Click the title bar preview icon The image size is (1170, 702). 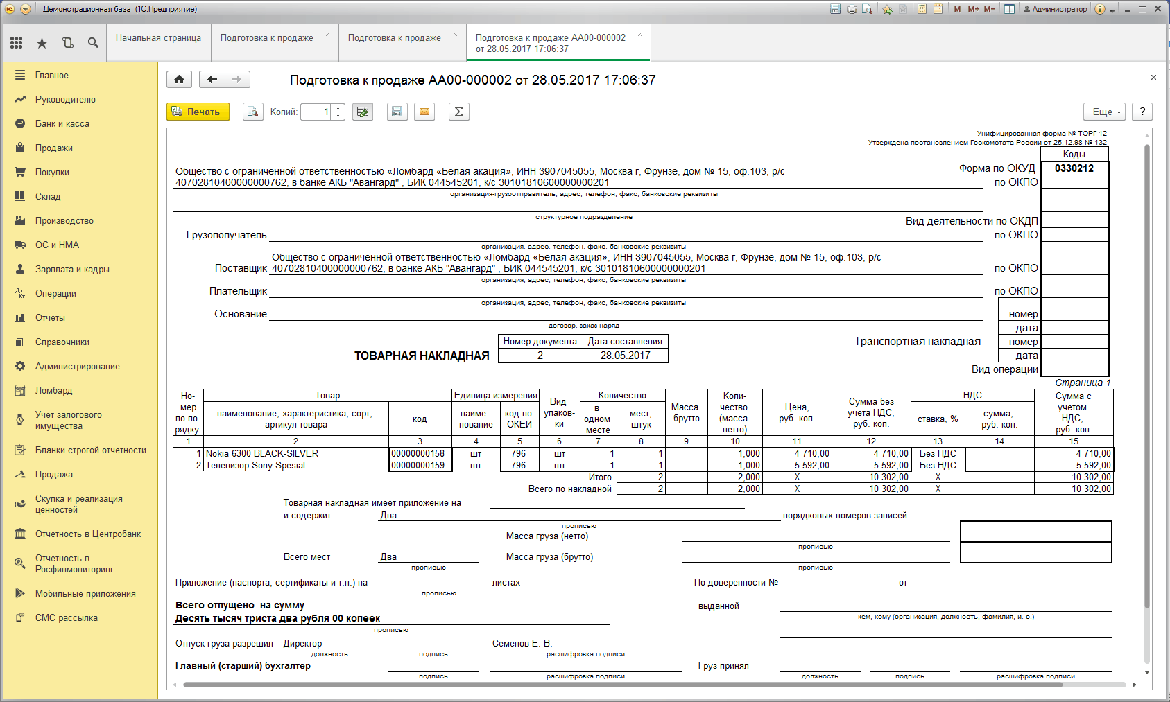click(x=867, y=9)
